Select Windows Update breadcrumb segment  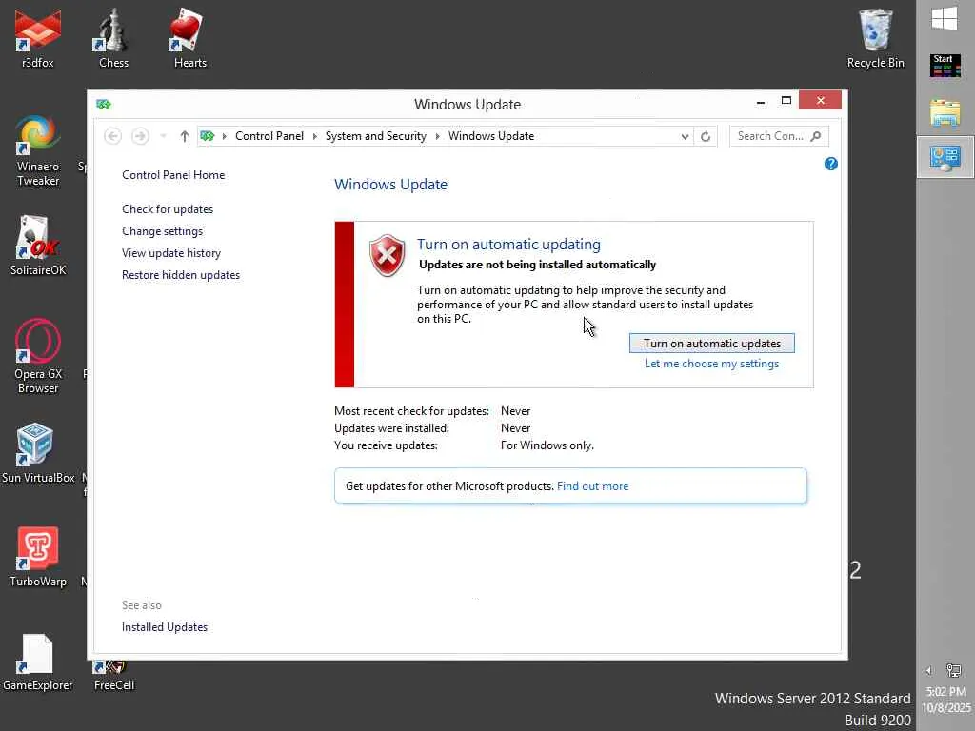point(491,136)
